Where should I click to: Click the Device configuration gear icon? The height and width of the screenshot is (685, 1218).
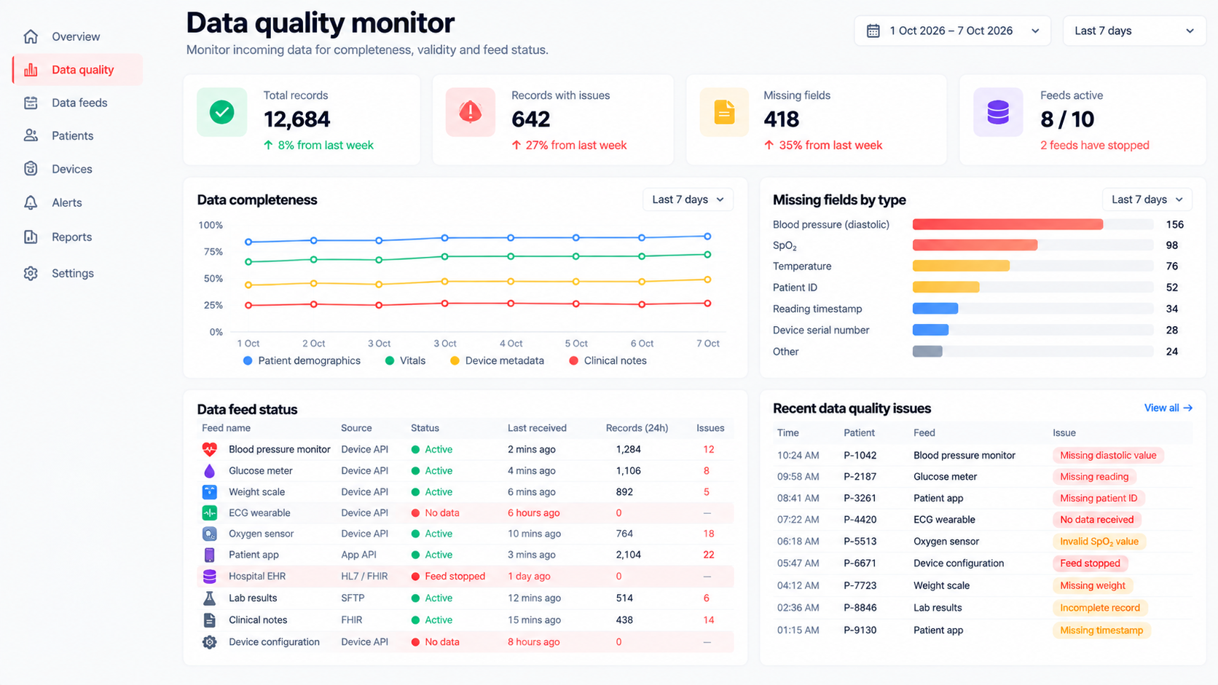(x=209, y=642)
